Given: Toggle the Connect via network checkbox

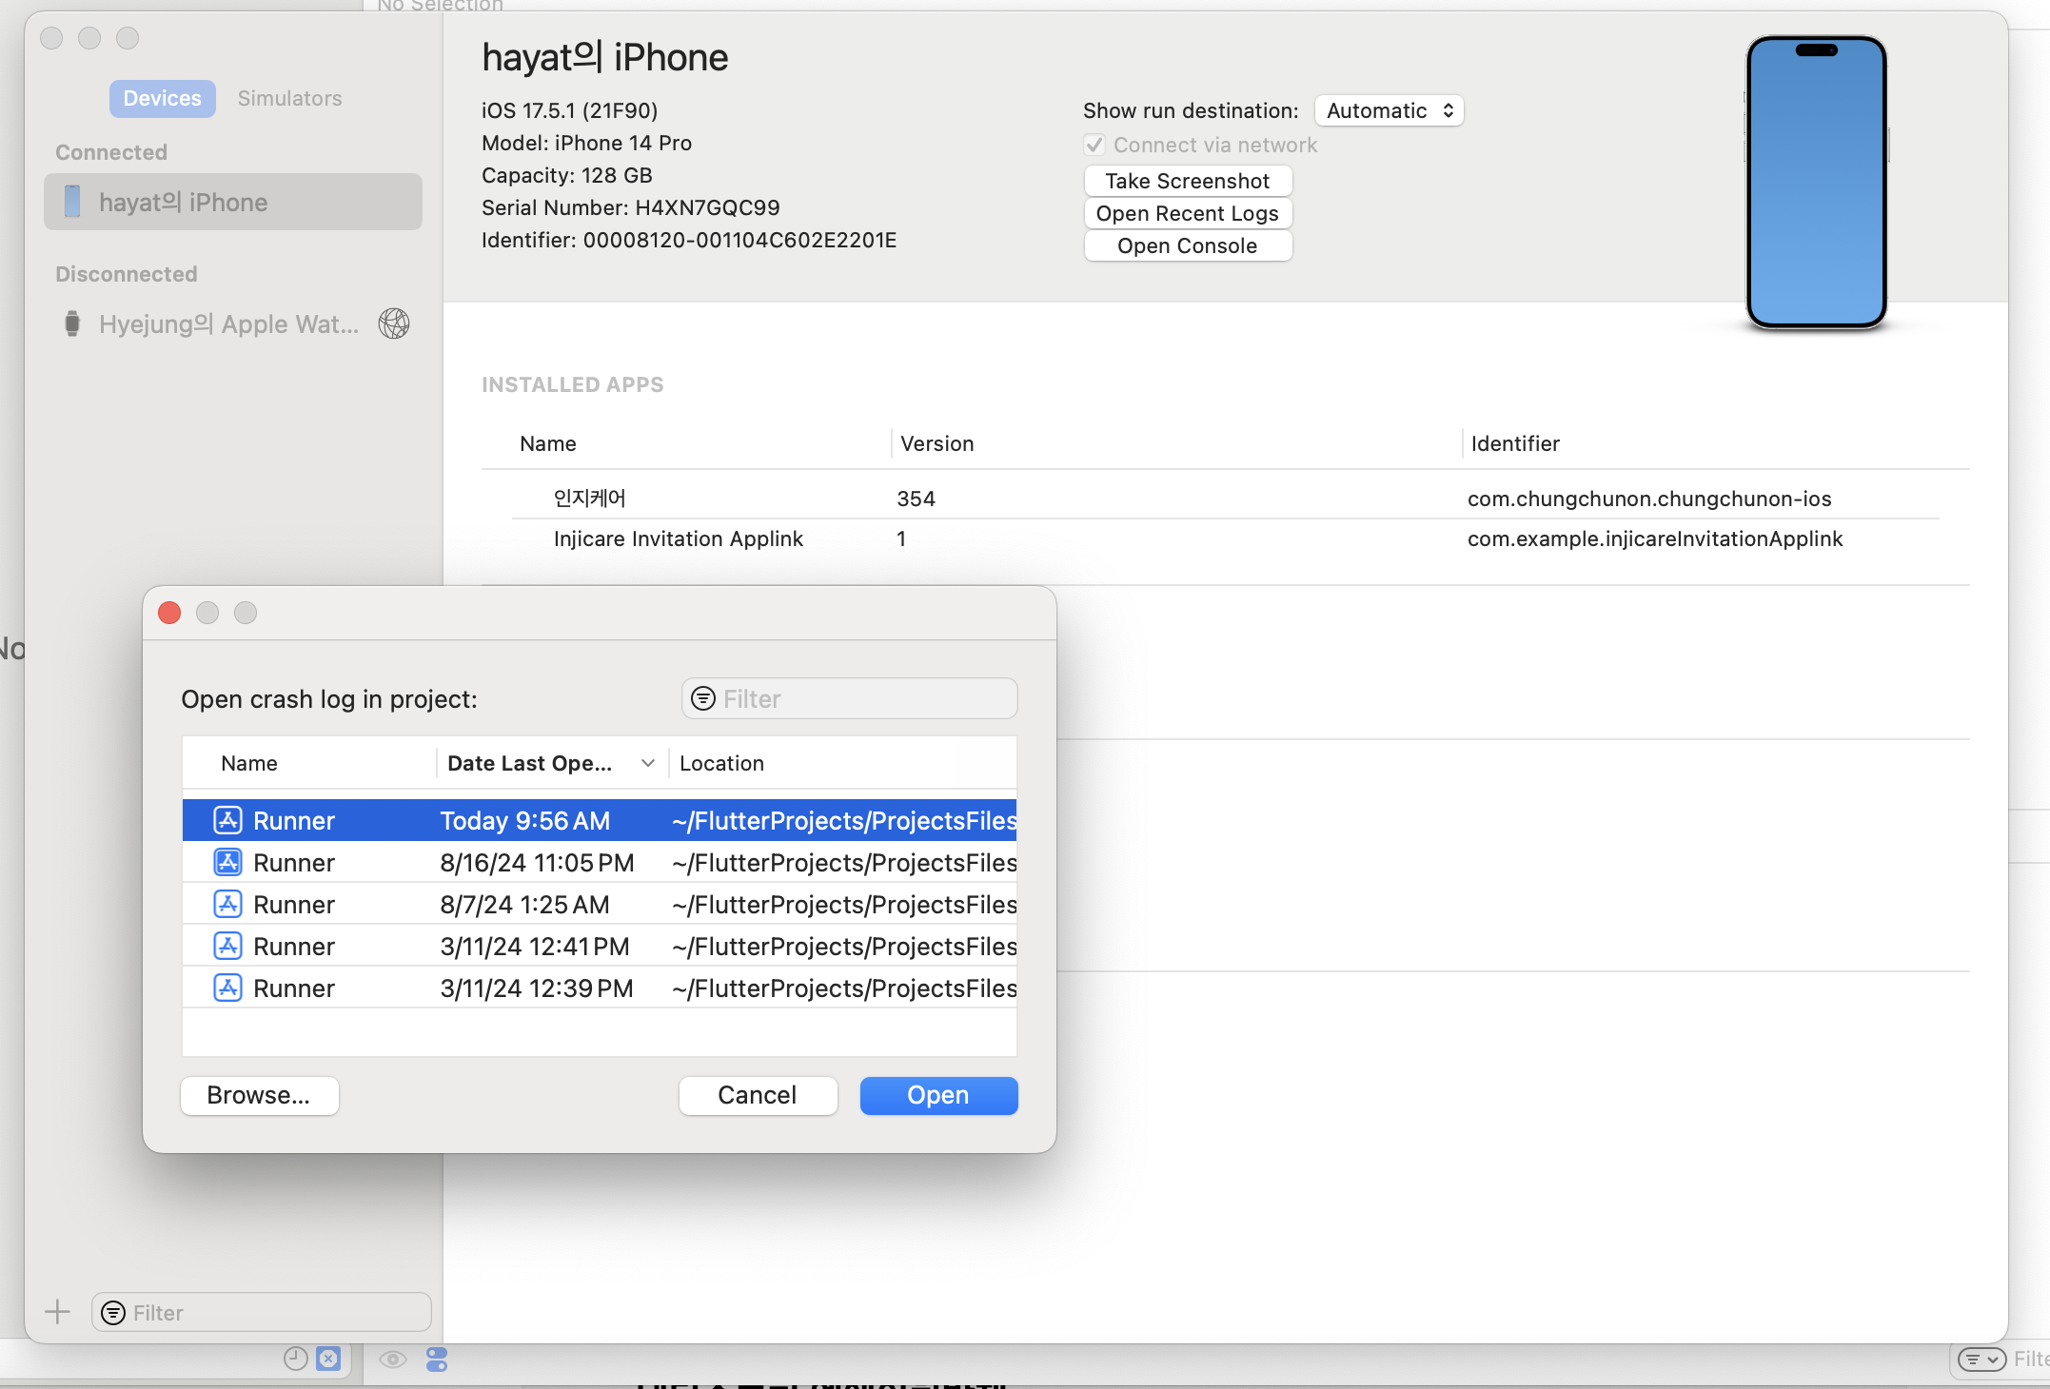Looking at the screenshot, I should point(1094,145).
